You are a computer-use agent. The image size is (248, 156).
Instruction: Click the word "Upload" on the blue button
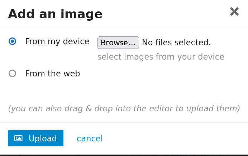43,139
